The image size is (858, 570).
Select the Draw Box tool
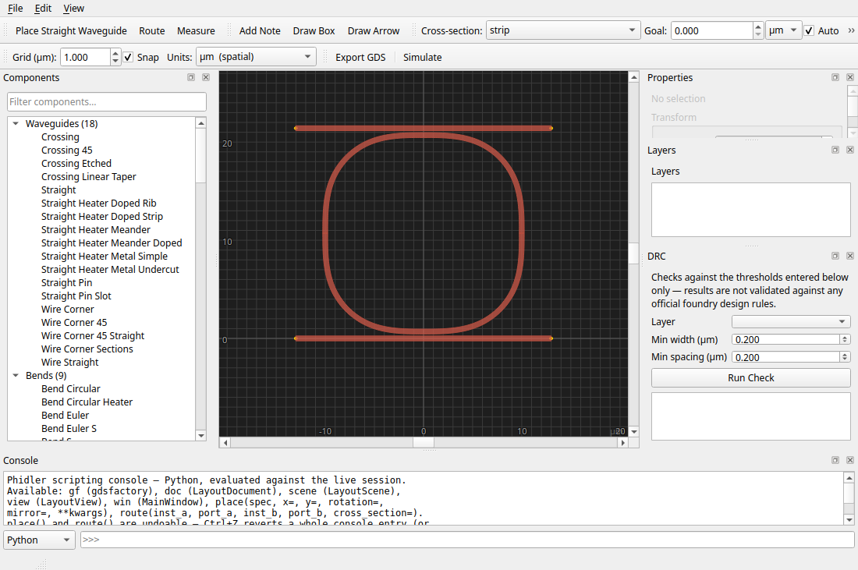pyautogui.click(x=314, y=30)
